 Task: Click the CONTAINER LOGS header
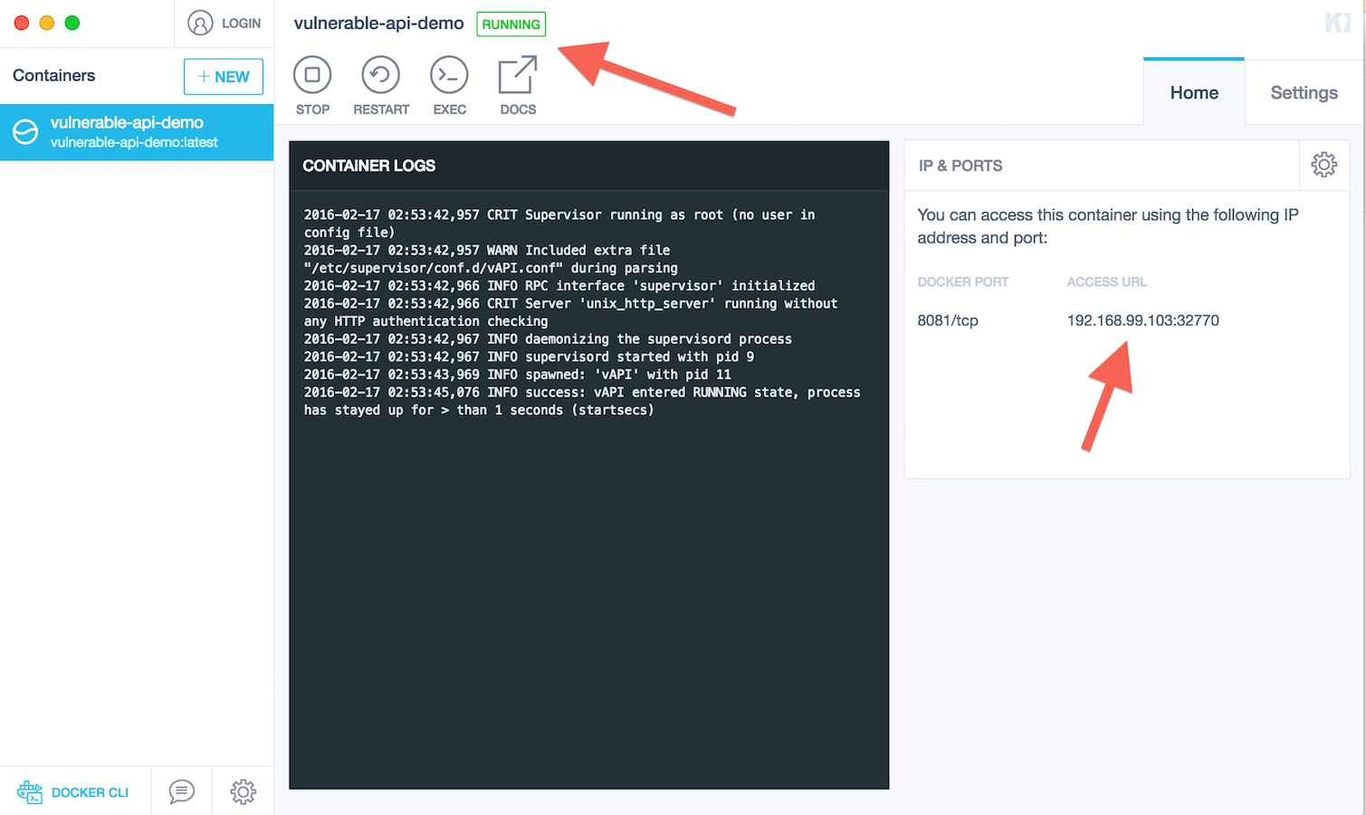click(x=368, y=166)
